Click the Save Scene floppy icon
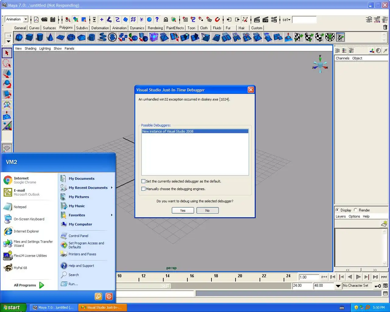The height and width of the screenshot is (312, 390). [x=53, y=19]
